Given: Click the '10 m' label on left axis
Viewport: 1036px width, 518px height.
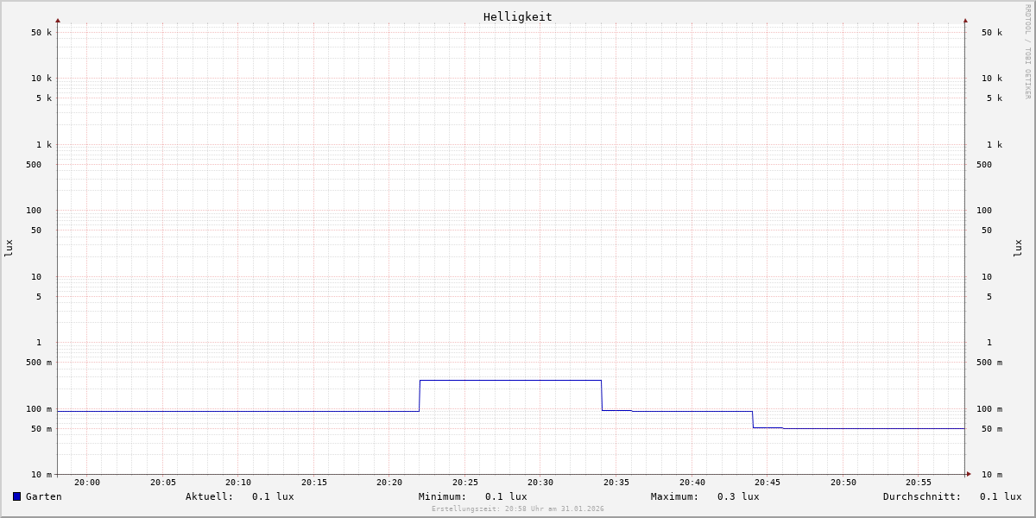Looking at the screenshot, I should (41, 475).
